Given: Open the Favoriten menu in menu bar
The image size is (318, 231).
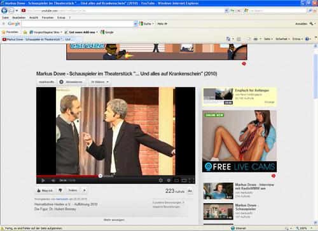Looking at the screenshot, I should (x=48, y=18).
